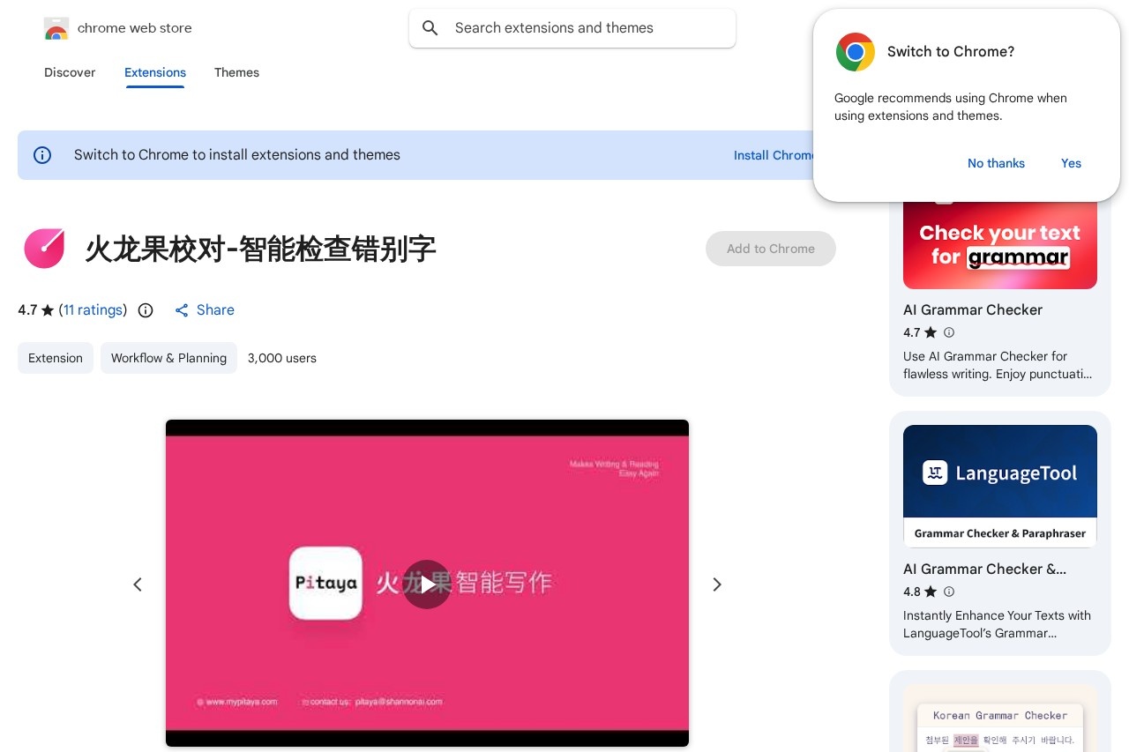Click the left carousel arrow

(x=138, y=584)
